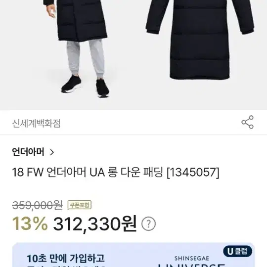
Task: Open the 10초 만에 가입하고 signup banner
Action: point(133,255)
